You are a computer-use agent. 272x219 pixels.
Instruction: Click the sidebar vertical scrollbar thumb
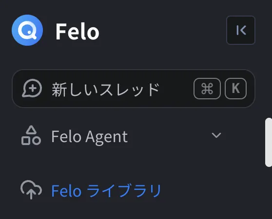tap(269, 142)
